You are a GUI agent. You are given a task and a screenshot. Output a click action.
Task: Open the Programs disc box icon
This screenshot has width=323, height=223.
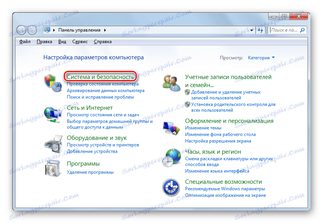[53, 168]
